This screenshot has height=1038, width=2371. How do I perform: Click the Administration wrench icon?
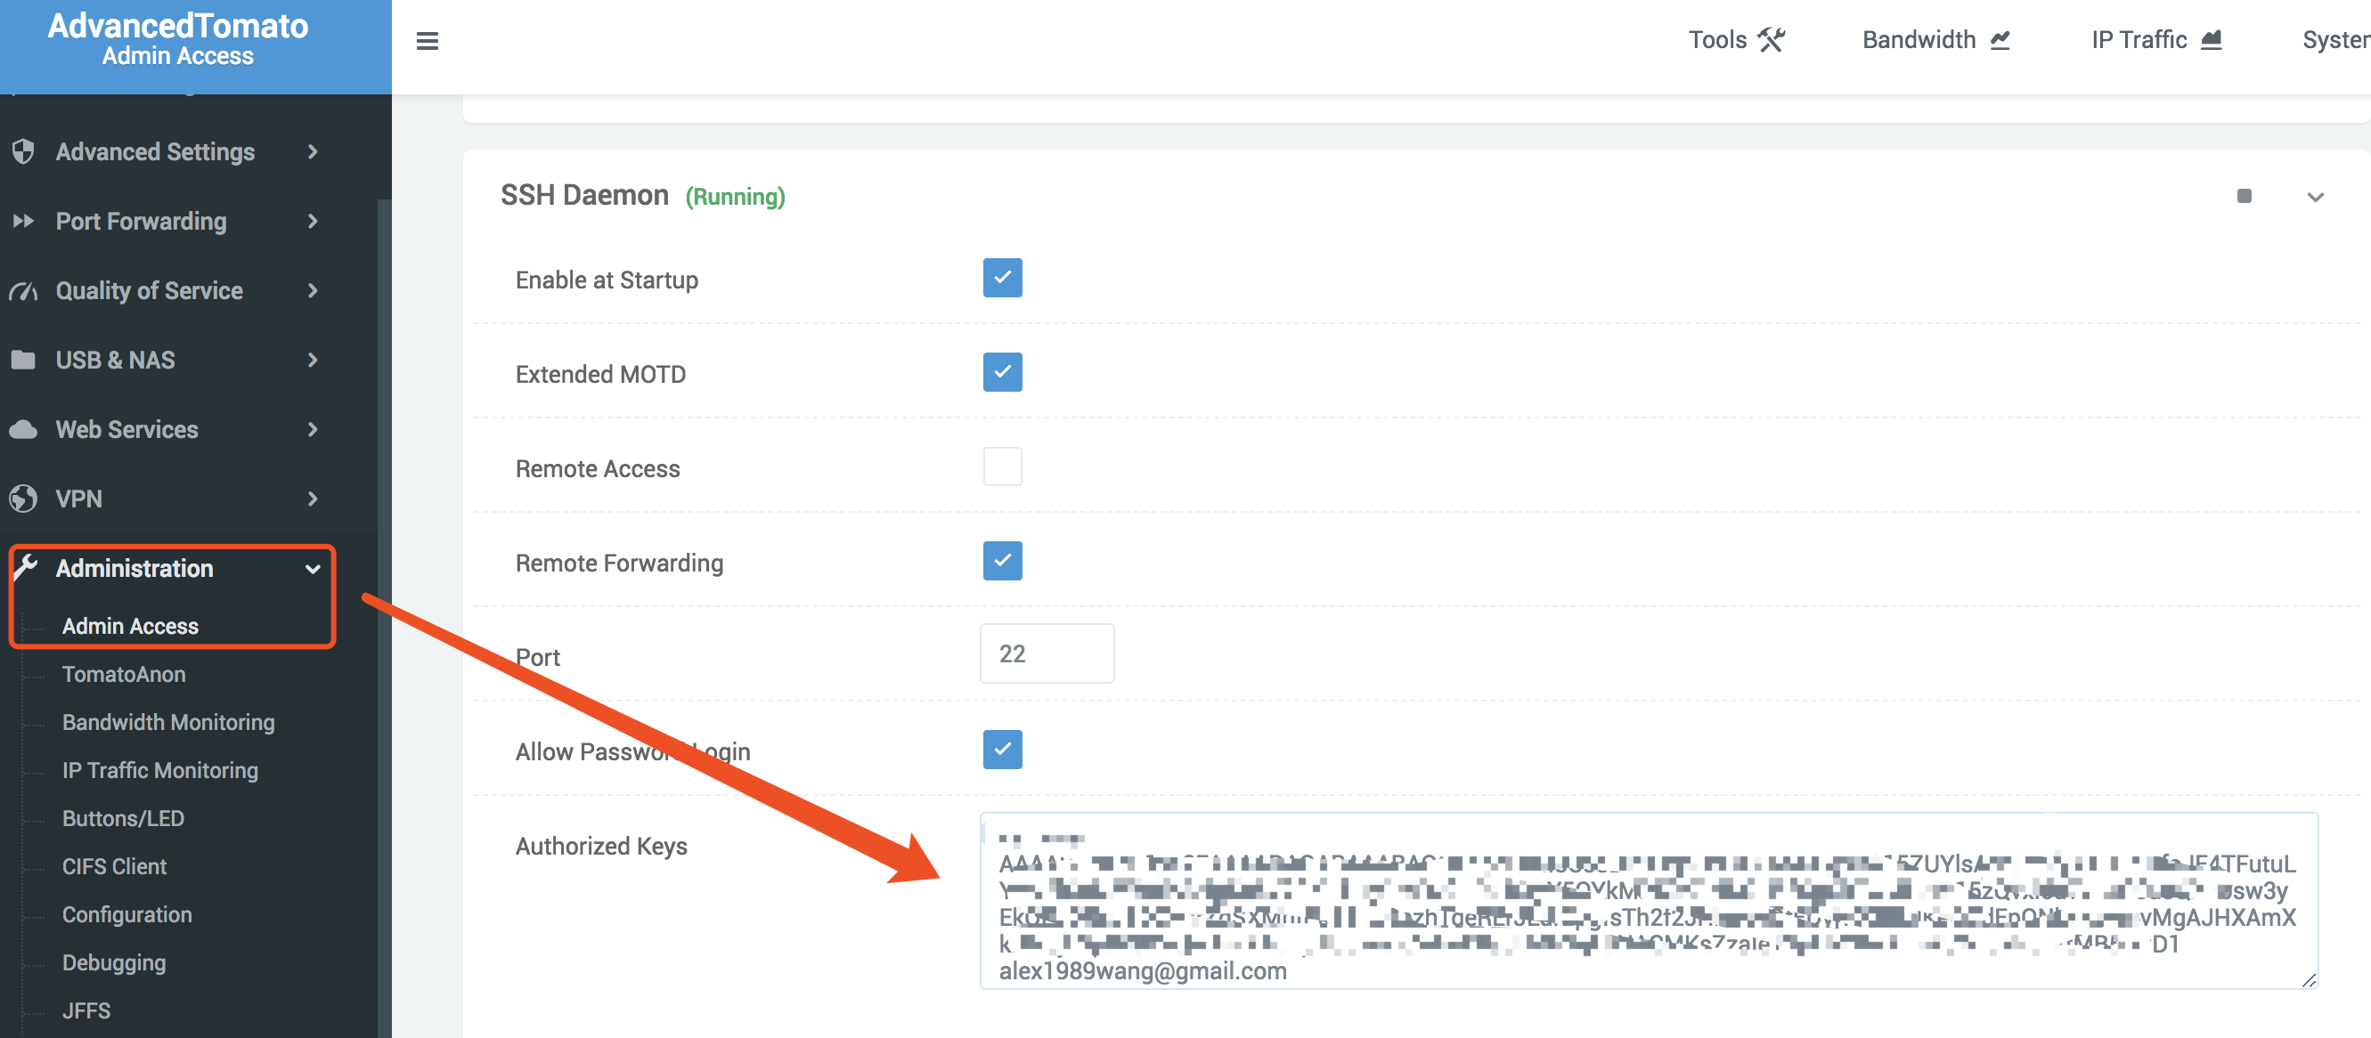coord(25,567)
